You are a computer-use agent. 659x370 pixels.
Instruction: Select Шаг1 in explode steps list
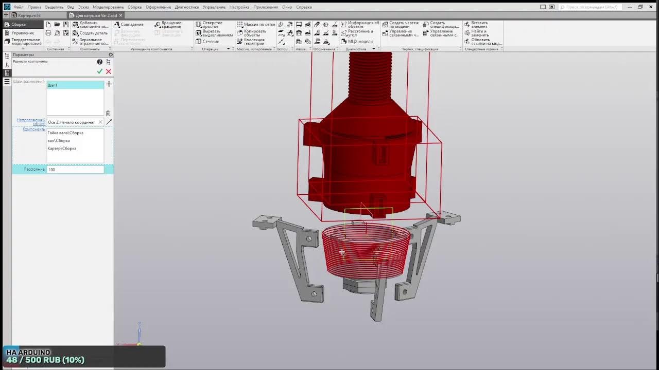tap(75, 85)
